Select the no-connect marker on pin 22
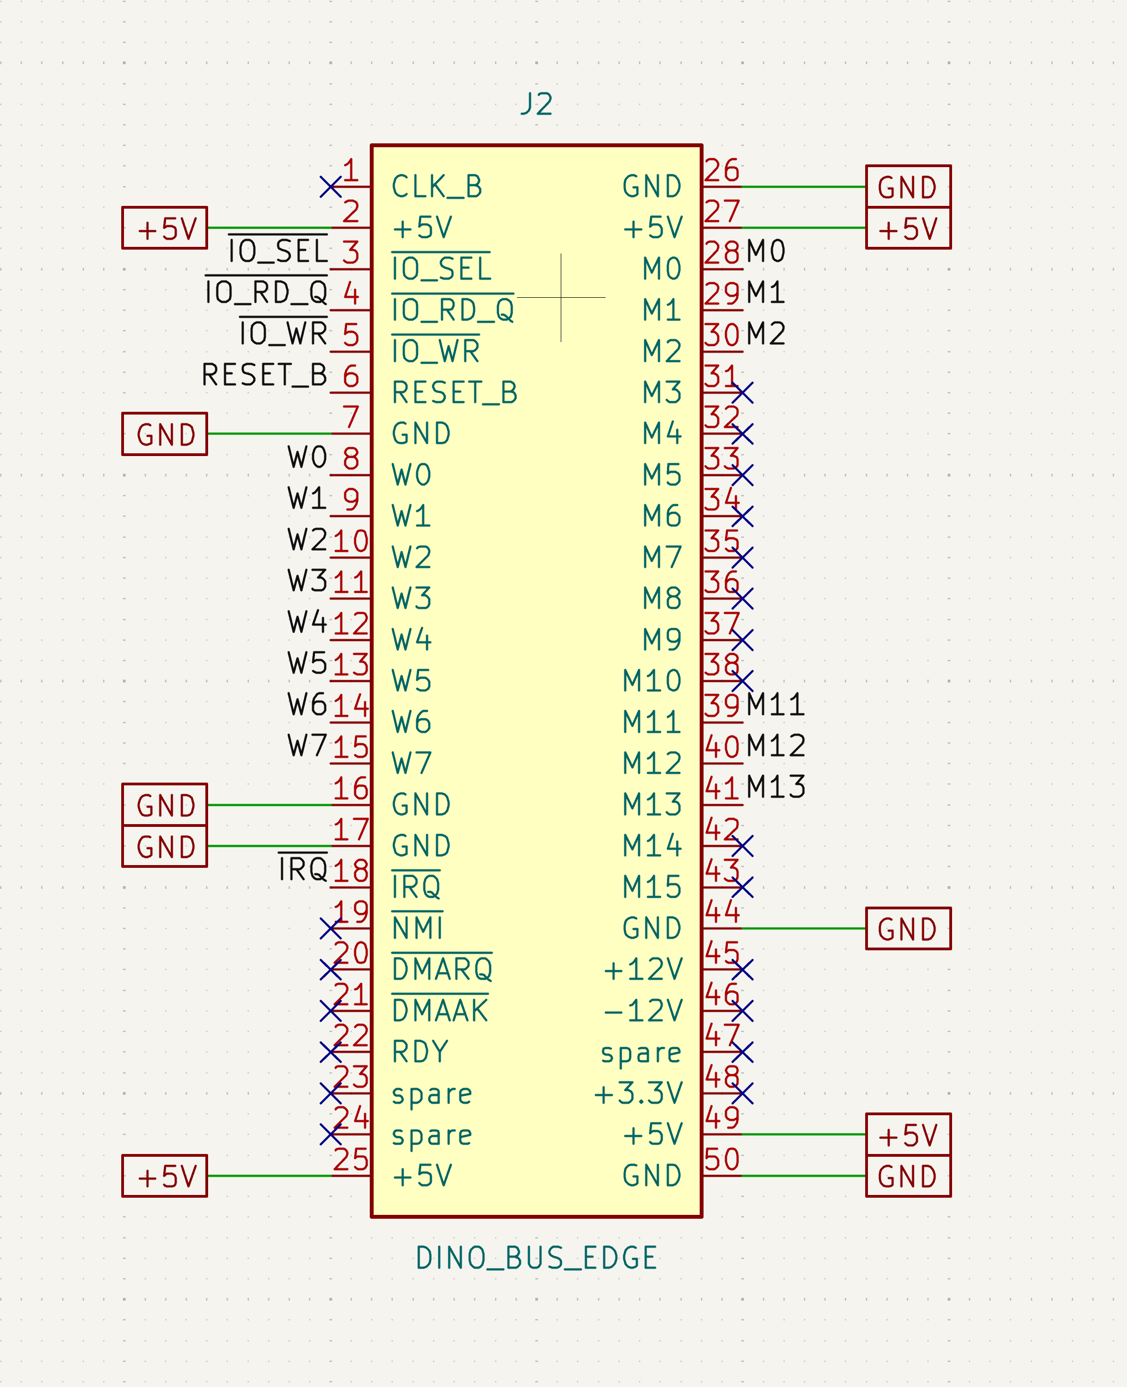The image size is (1127, 1387). 330,1052
